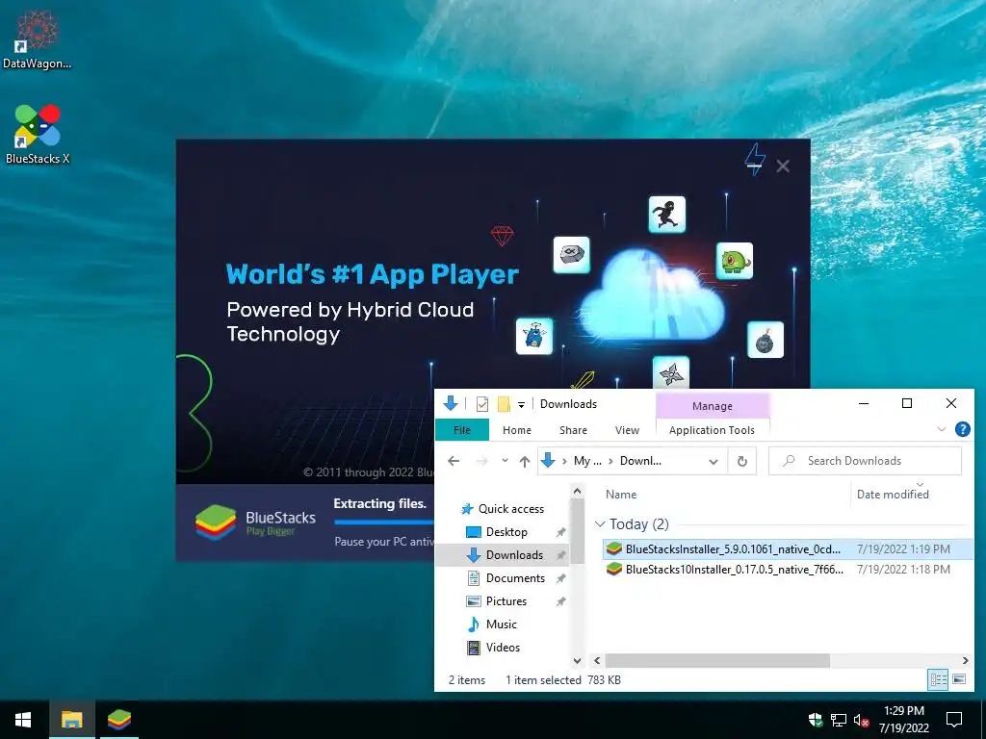Open the network tray icon
The width and height of the screenshot is (986, 739).
pyautogui.click(x=839, y=720)
